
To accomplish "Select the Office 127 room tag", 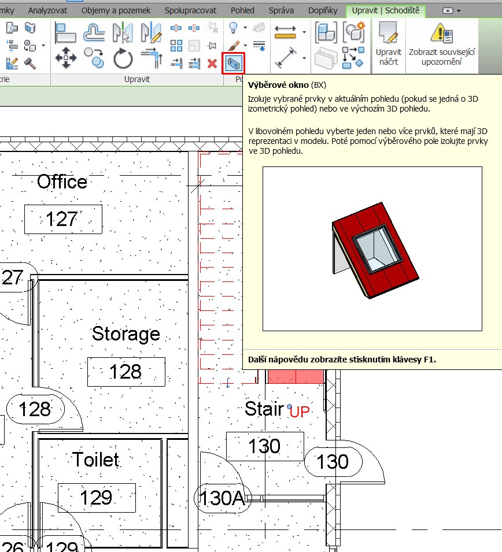I will coord(63,219).
